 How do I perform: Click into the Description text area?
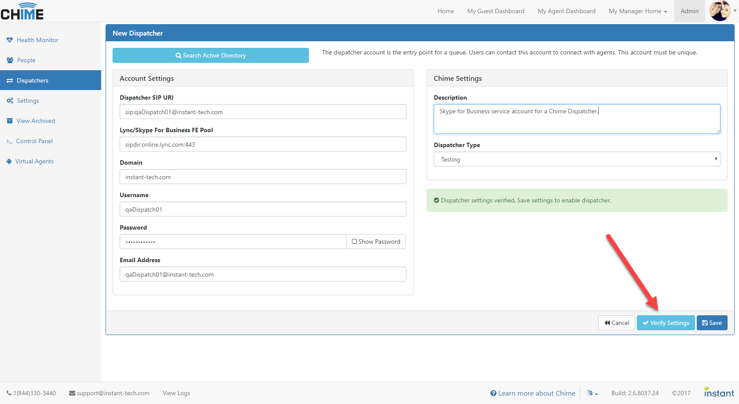pyautogui.click(x=577, y=119)
